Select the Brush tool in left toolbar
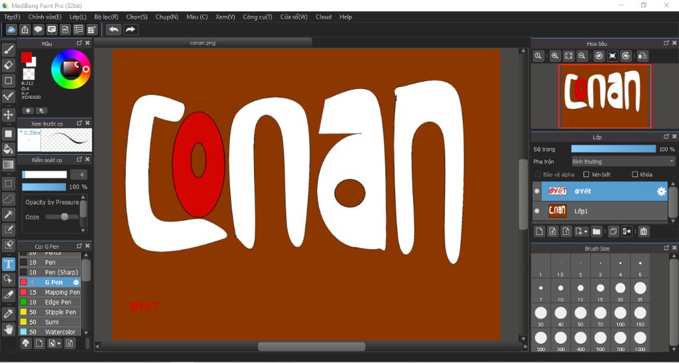The image size is (679, 363). tap(8, 50)
